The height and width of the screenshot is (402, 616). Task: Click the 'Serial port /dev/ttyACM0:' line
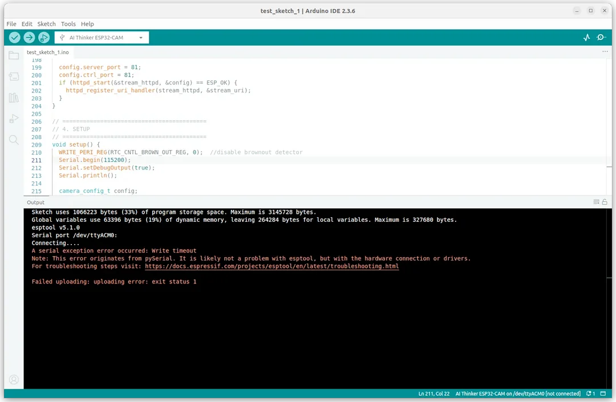pos(74,235)
